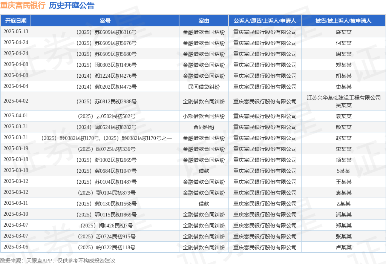
Task: Select case number (2025)苏0509民初5676号
Action: click(107, 43)
